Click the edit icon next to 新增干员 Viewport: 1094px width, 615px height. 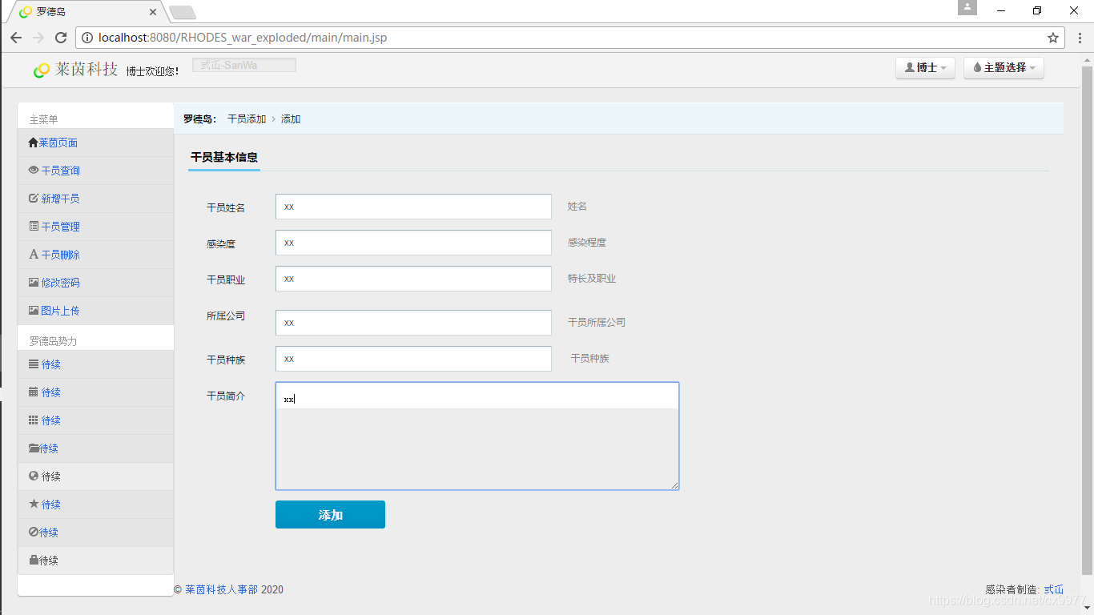(34, 199)
